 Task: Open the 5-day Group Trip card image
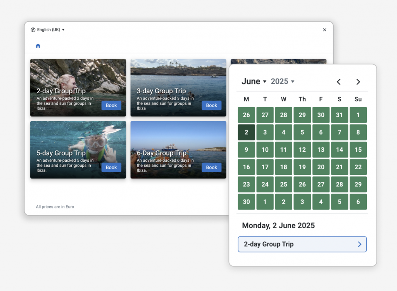(x=78, y=137)
